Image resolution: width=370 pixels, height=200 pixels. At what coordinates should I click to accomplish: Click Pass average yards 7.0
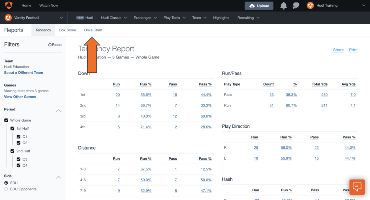point(353,95)
